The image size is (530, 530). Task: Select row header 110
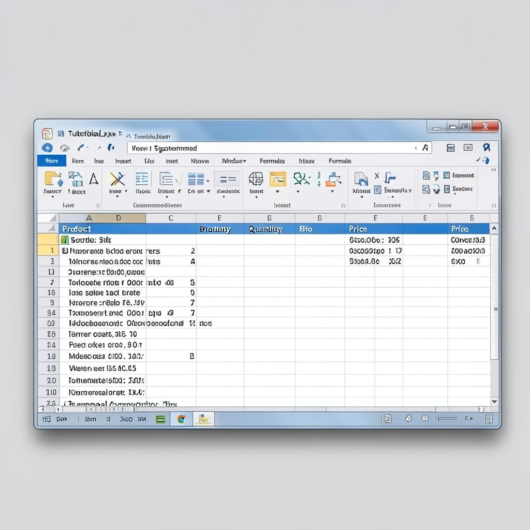coord(48,392)
